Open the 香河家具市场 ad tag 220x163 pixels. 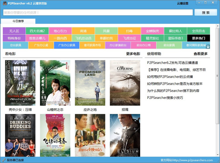point(92,45)
